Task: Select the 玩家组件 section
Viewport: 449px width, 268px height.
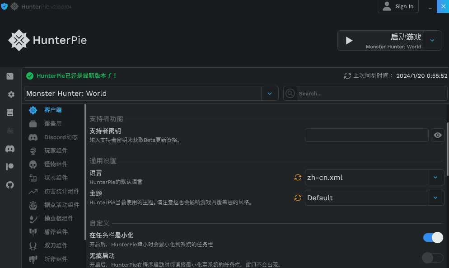Action: pos(56,150)
